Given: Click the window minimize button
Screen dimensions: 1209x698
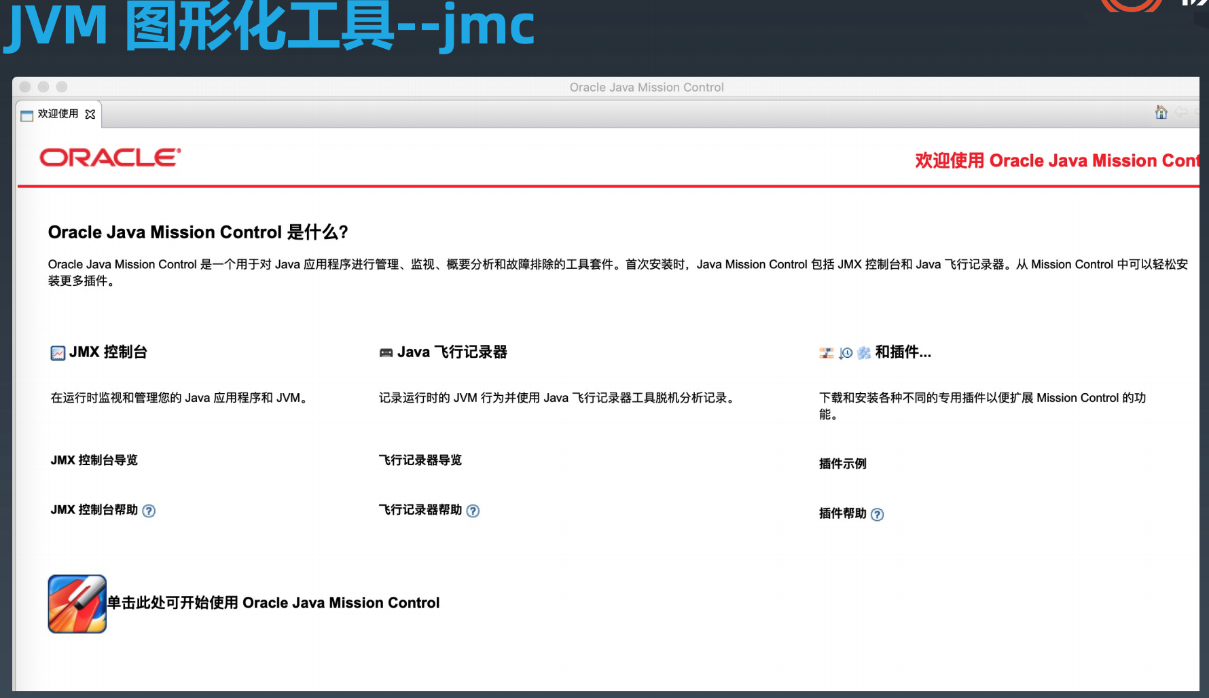Looking at the screenshot, I should click(43, 87).
